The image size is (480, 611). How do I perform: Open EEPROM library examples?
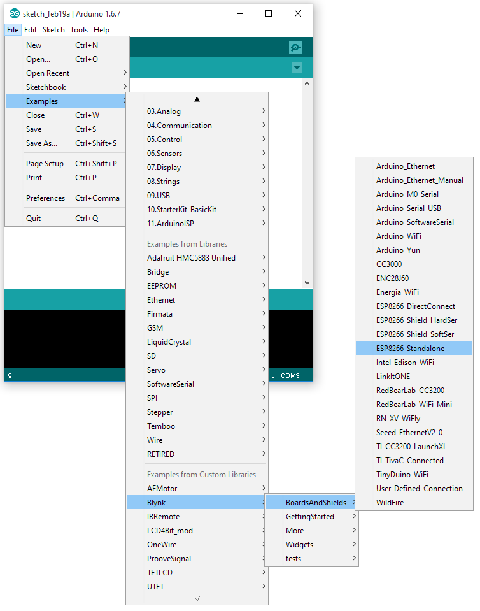[x=197, y=286]
